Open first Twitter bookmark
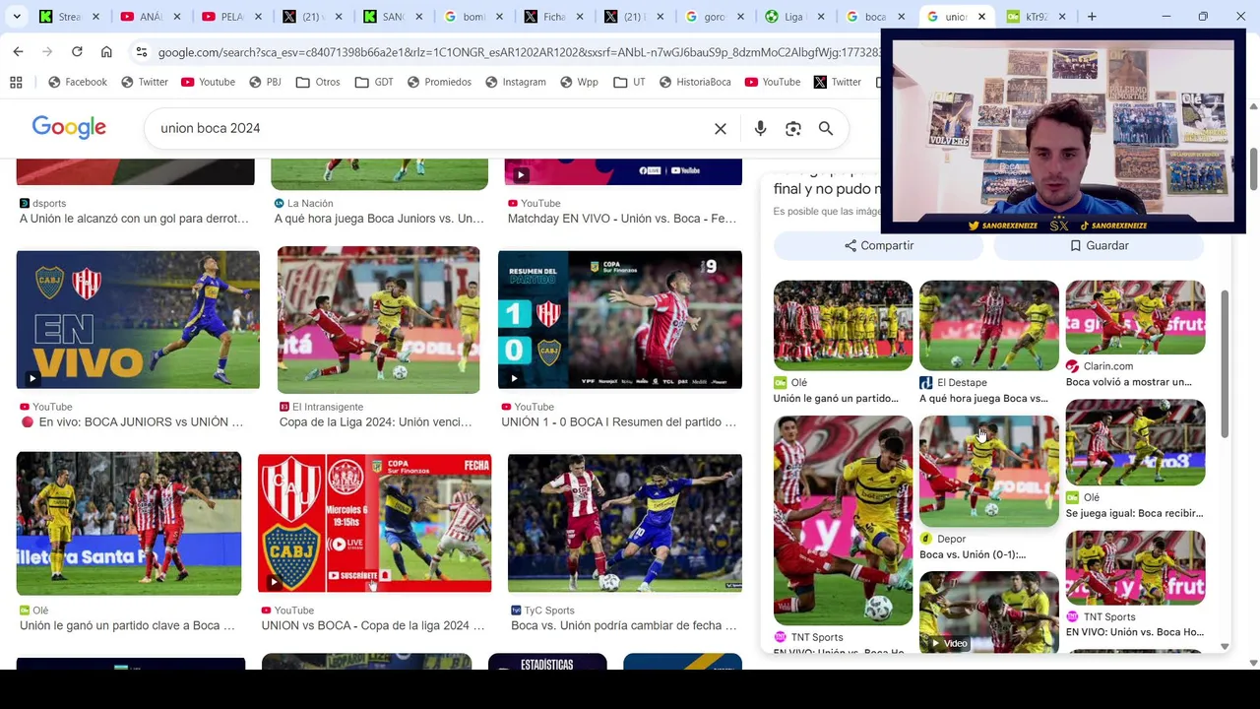This screenshot has width=1260, height=709. (144, 82)
